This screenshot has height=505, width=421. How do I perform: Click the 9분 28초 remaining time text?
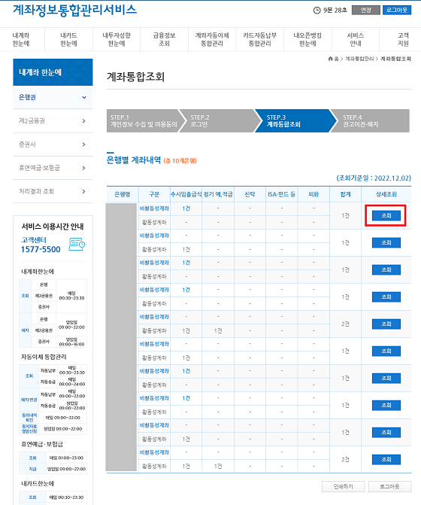[335, 11]
